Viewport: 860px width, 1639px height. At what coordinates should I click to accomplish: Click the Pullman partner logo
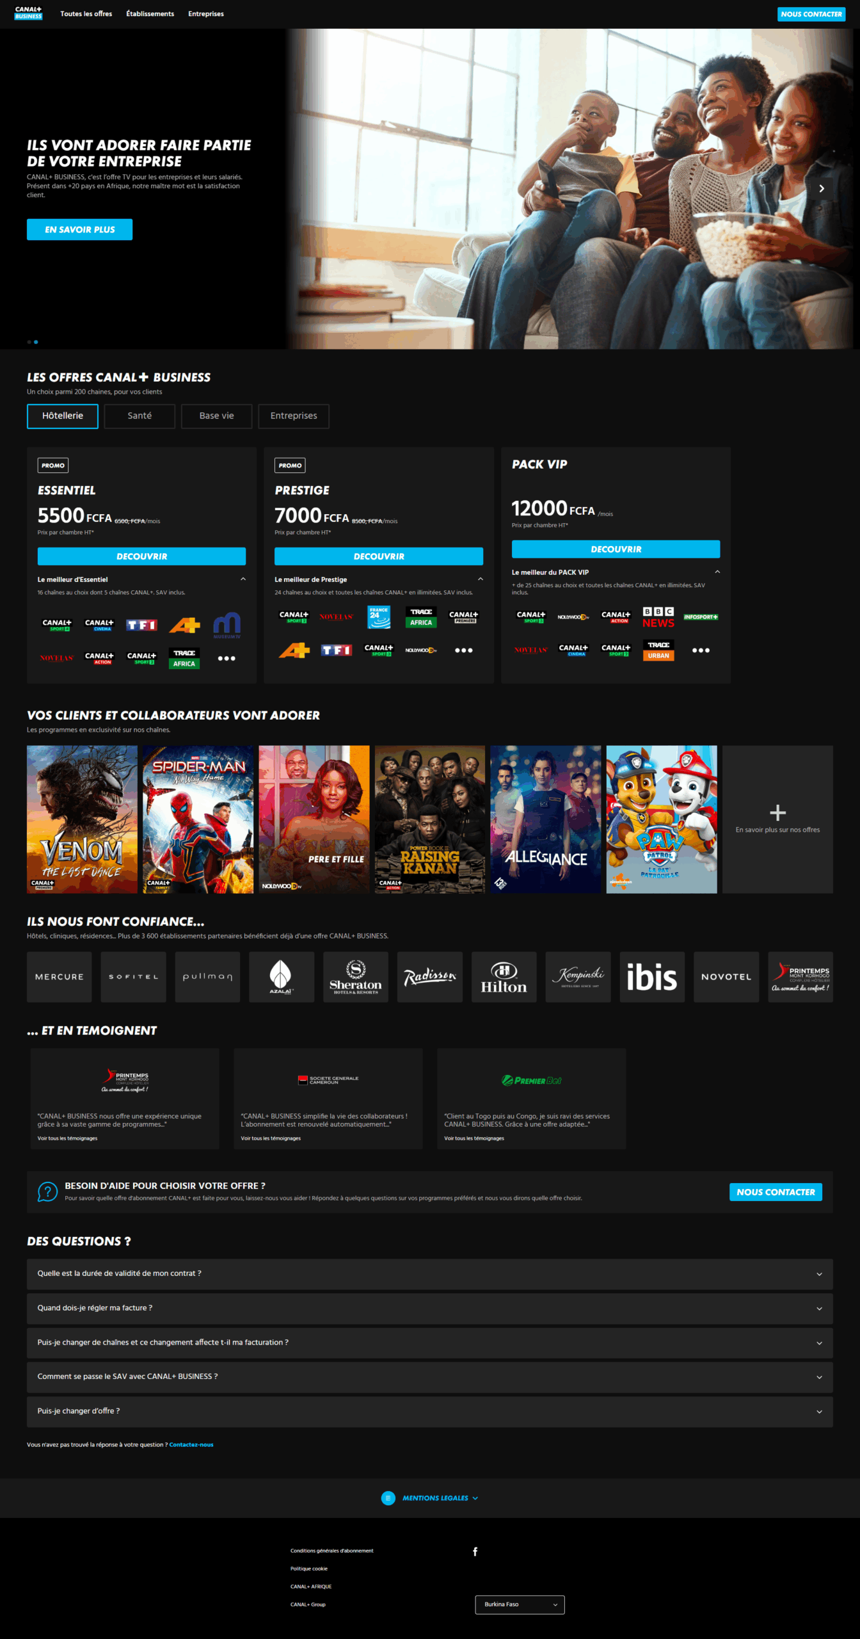(x=207, y=977)
